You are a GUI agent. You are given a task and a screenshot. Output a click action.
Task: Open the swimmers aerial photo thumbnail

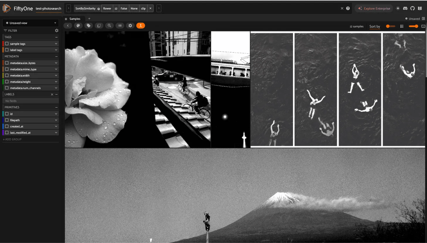point(338,89)
